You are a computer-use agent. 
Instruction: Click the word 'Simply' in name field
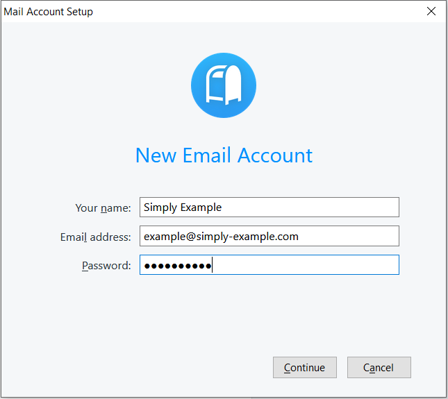pyautogui.click(x=160, y=207)
